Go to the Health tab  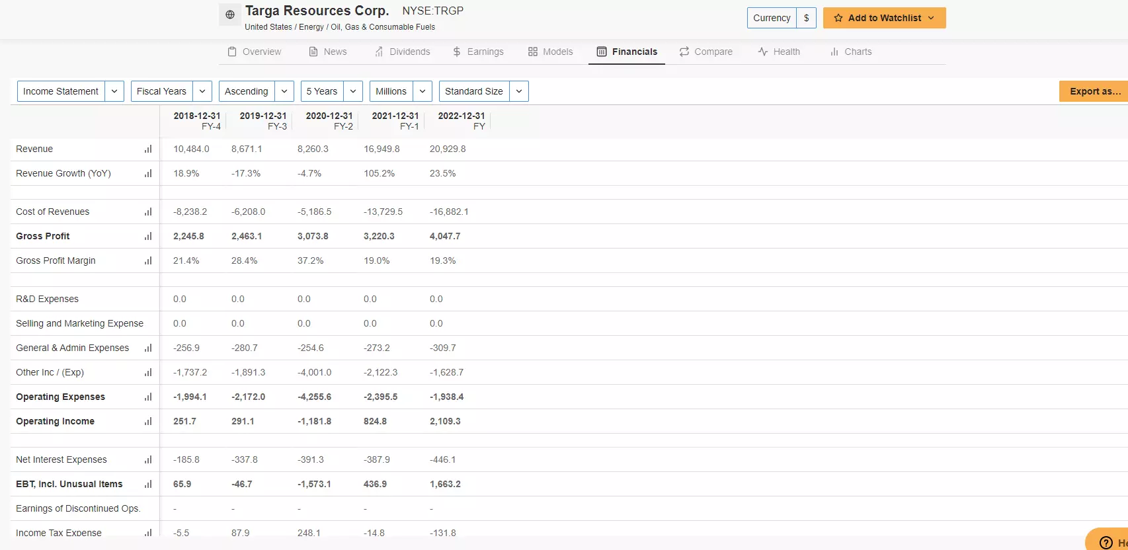pos(779,52)
